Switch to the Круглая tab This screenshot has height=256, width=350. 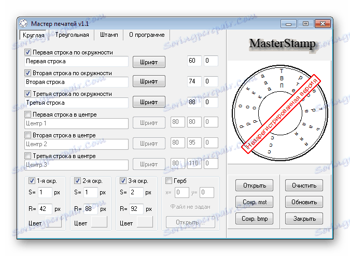click(x=34, y=35)
